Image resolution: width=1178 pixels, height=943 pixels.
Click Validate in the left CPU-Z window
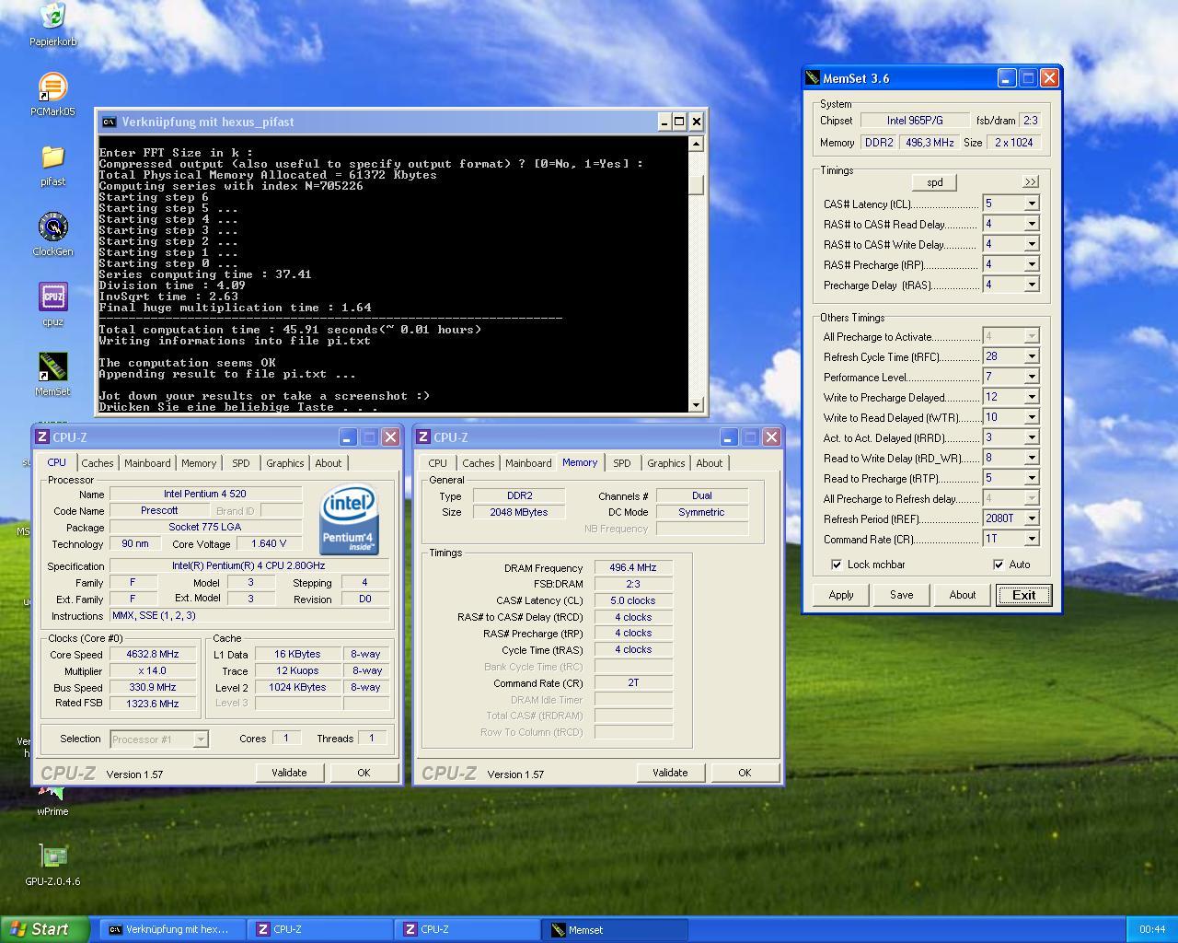[x=289, y=773]
